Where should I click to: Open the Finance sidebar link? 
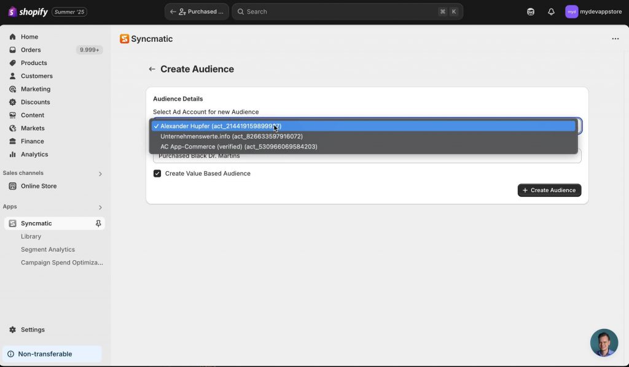click(32, 141)
